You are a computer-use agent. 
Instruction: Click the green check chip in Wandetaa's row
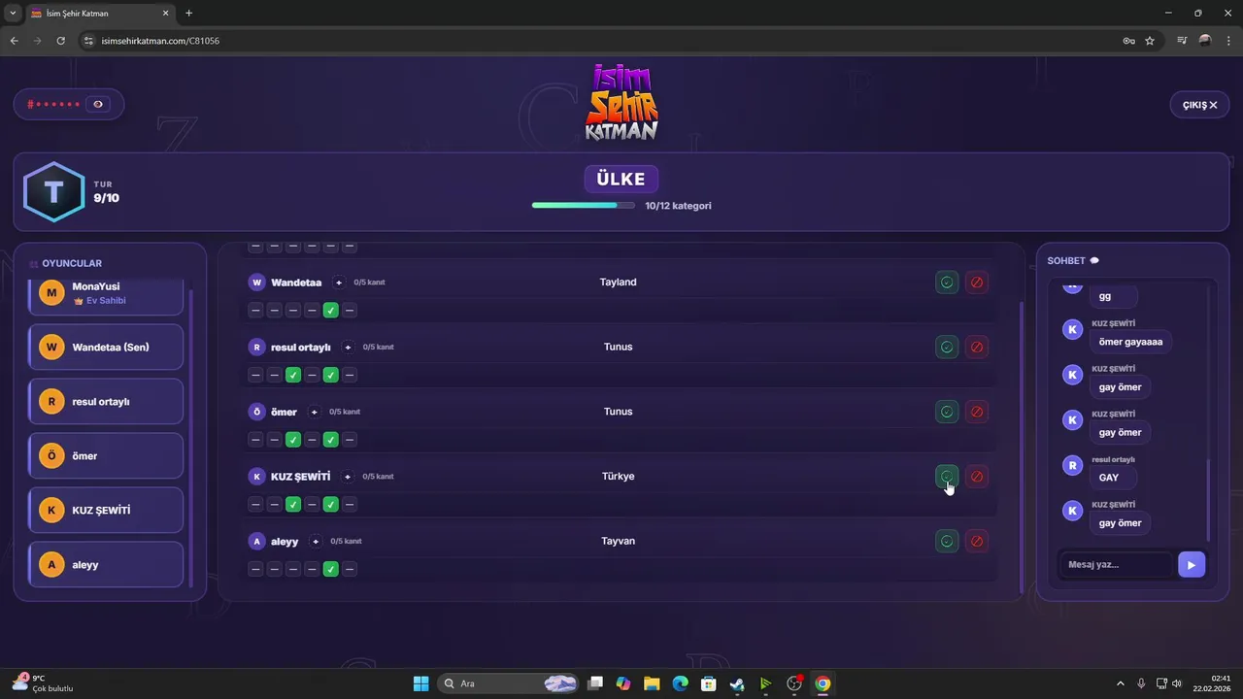[330, 310]
